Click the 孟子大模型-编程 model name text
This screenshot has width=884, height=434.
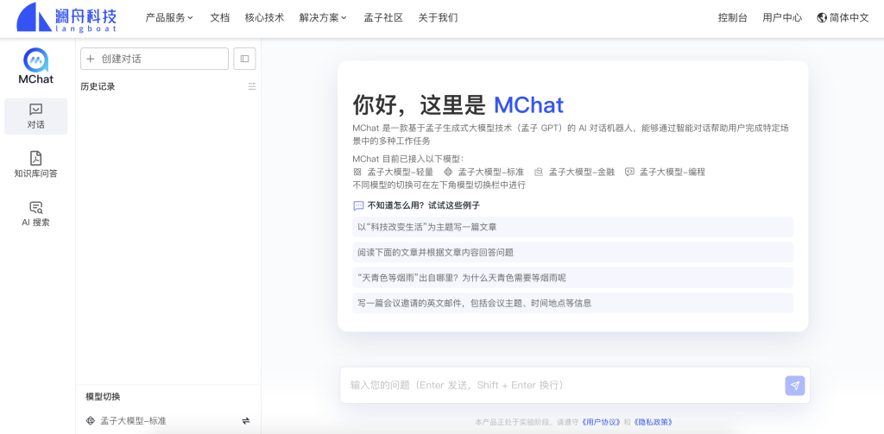672,172
